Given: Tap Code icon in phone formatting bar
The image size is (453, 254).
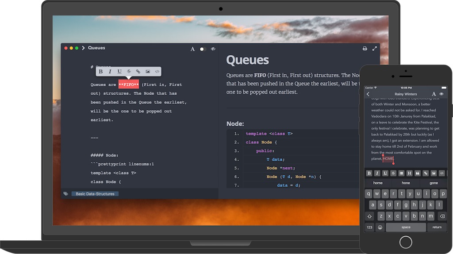Looking at the screenshot, I should click(442, 173).
